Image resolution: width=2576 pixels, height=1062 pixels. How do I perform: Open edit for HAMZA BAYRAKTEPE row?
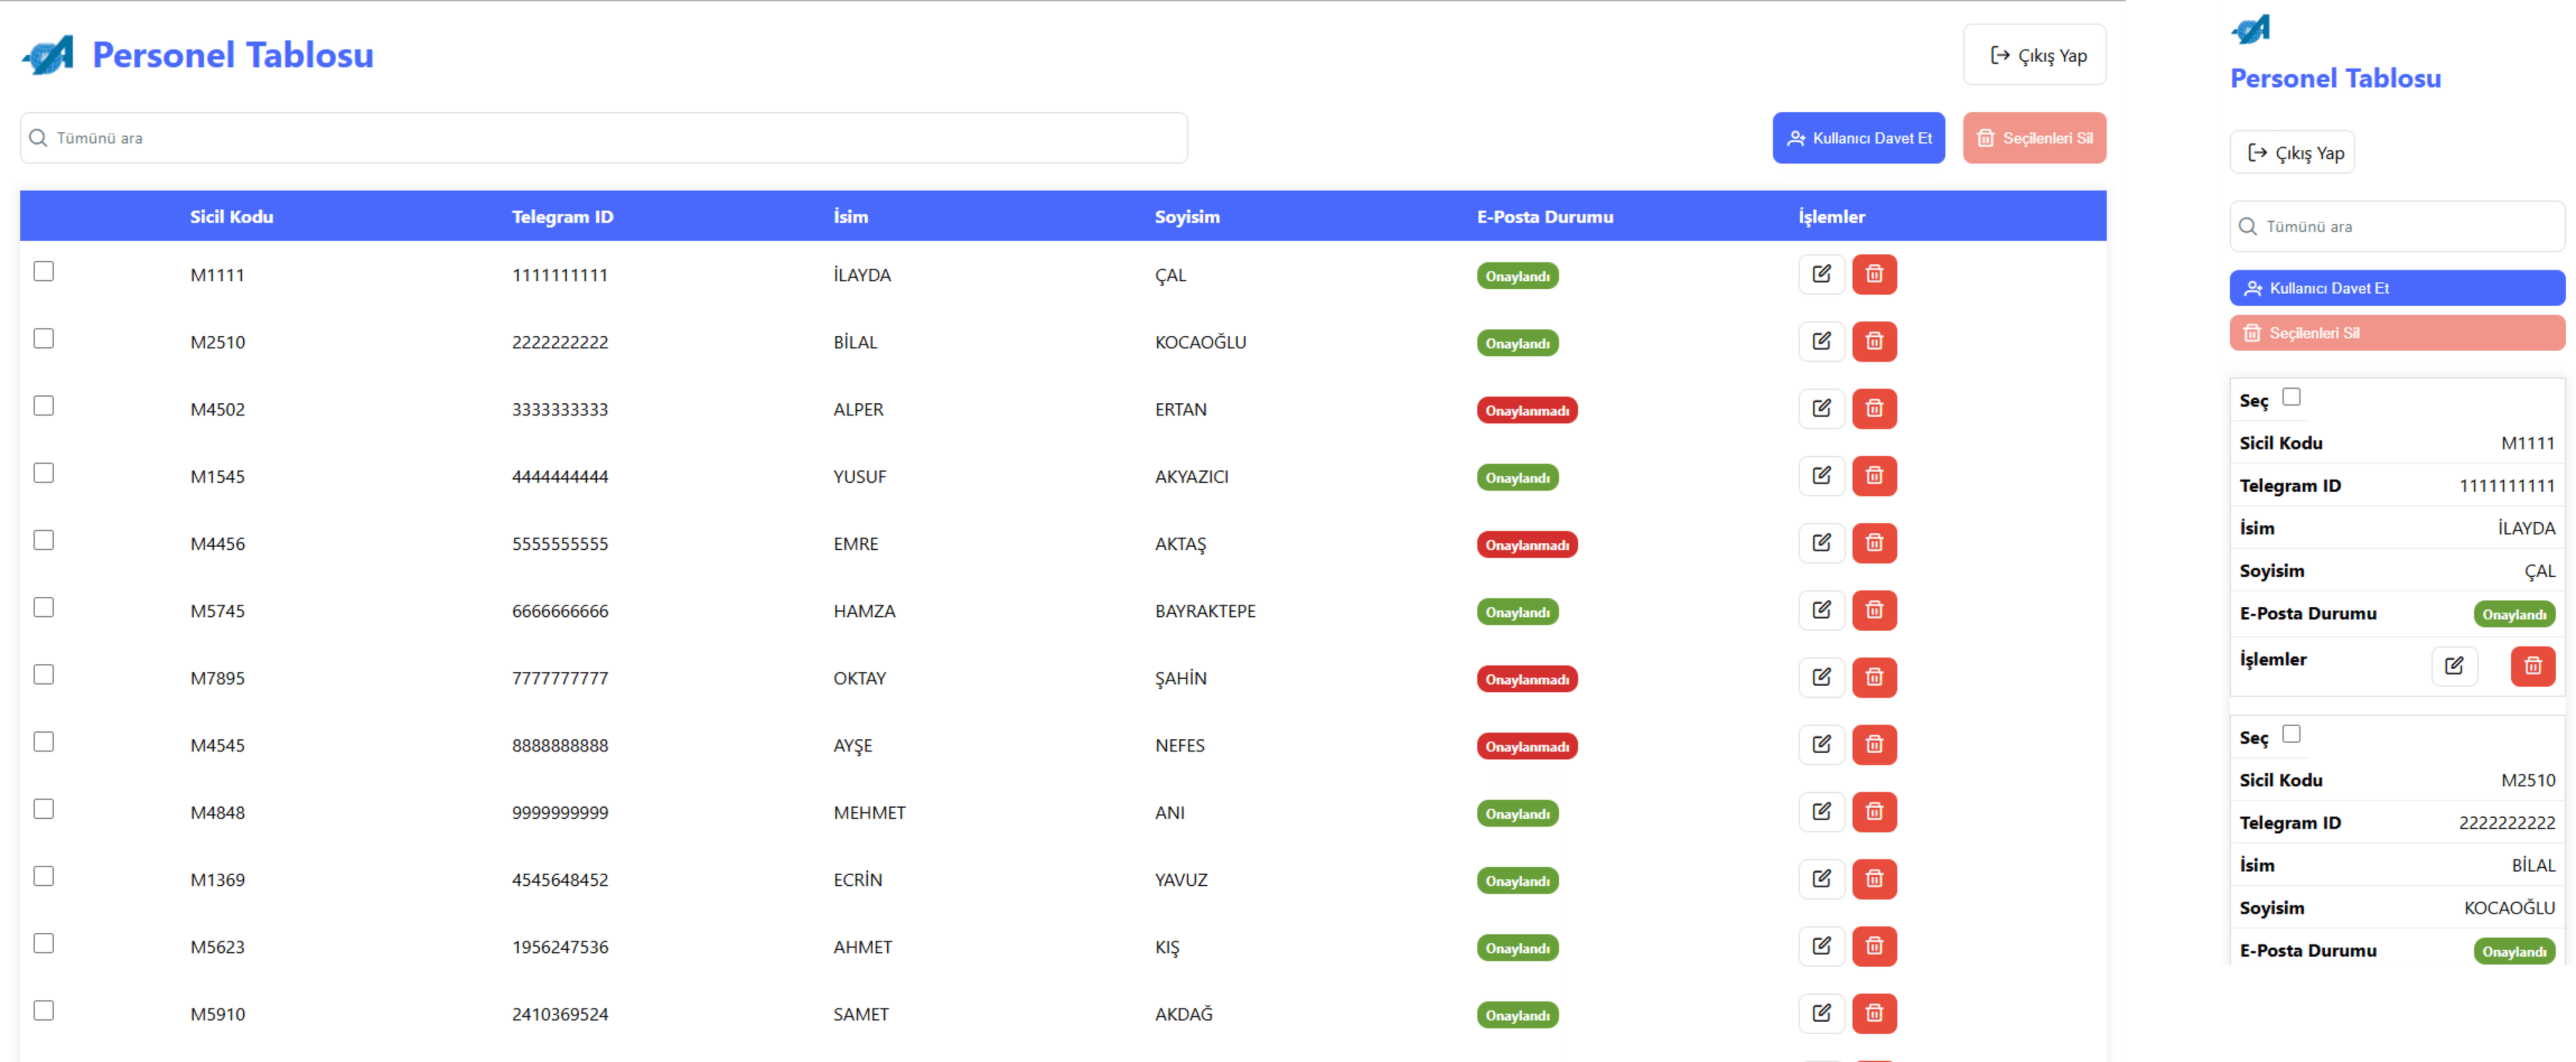click(1821, 610)
